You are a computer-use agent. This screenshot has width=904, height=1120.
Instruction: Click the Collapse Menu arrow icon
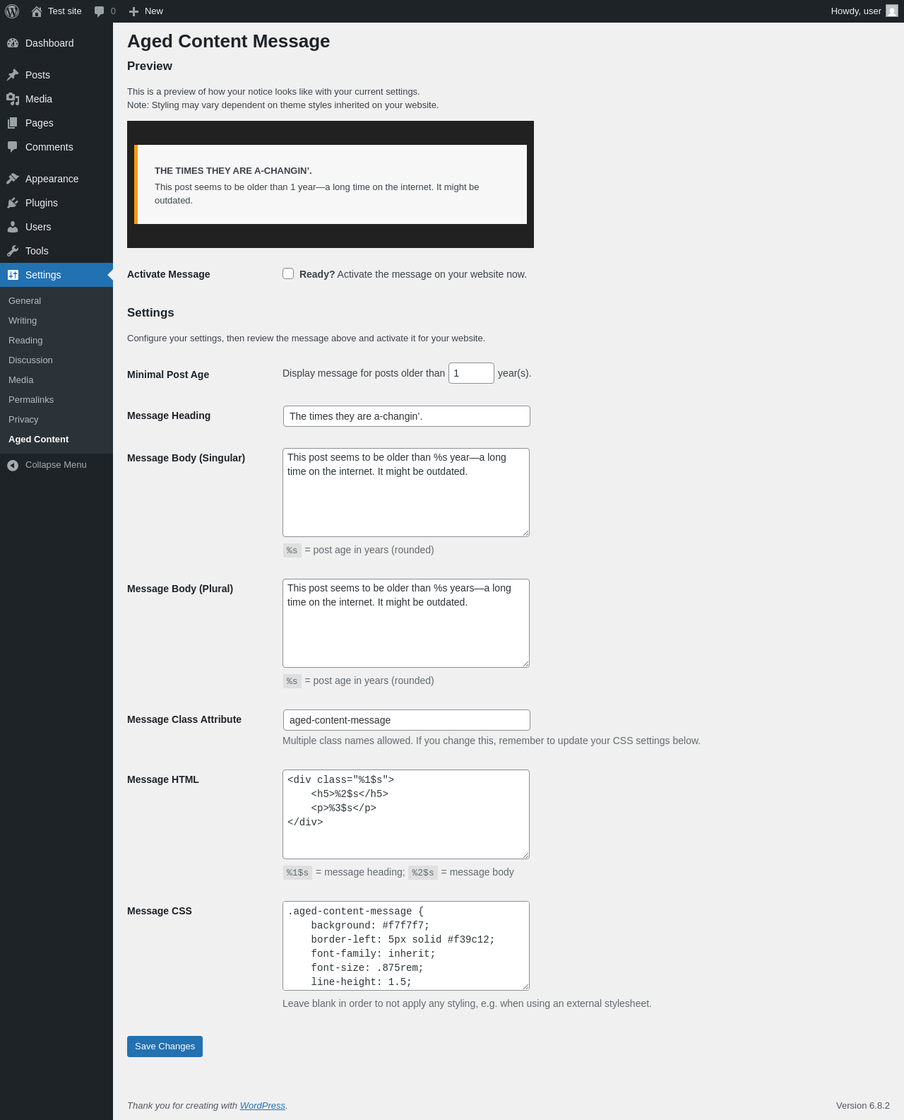[13, 465]
